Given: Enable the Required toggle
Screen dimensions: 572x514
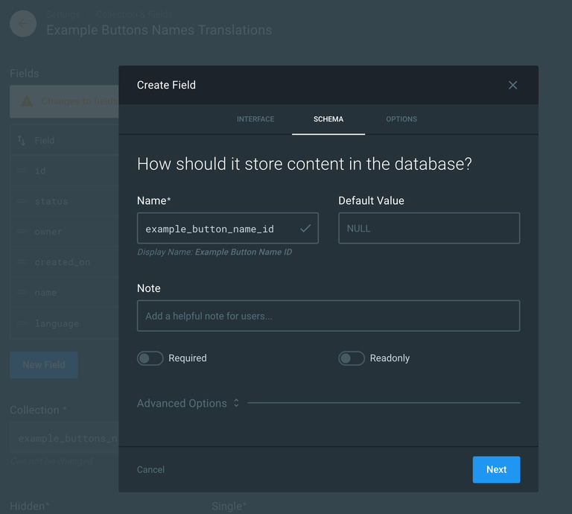Looking at the screenshot, I should click(x=150, y=358).
